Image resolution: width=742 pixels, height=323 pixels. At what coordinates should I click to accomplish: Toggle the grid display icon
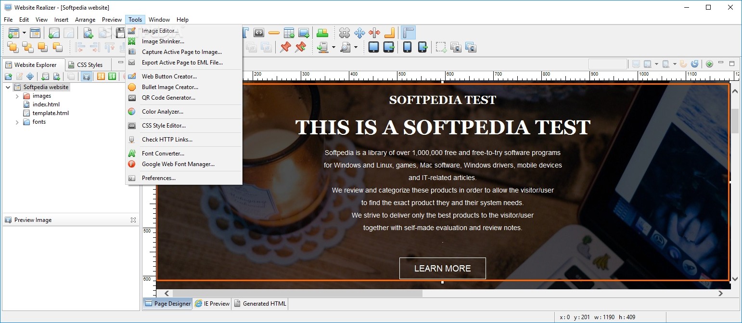pos(345,33)
